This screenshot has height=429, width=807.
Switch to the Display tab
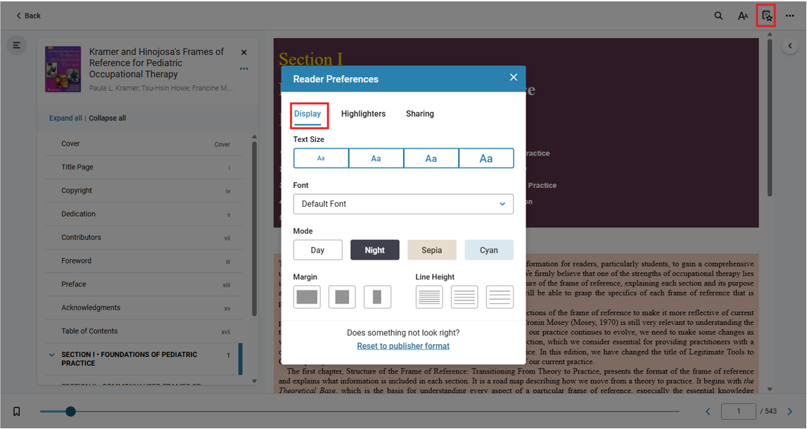[x=307, y=114]
